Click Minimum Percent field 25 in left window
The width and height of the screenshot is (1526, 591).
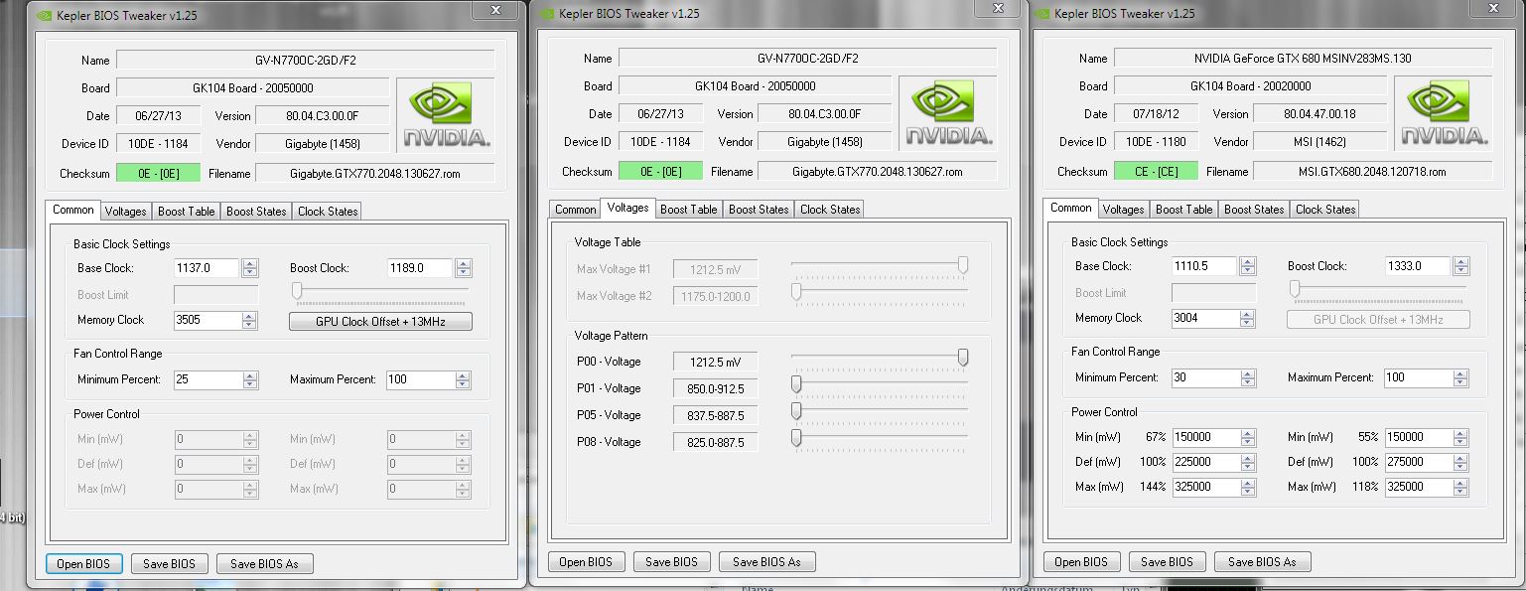(207, 380)
